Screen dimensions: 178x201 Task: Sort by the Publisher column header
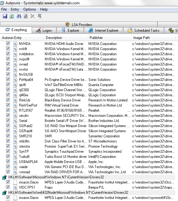[110, 38]
